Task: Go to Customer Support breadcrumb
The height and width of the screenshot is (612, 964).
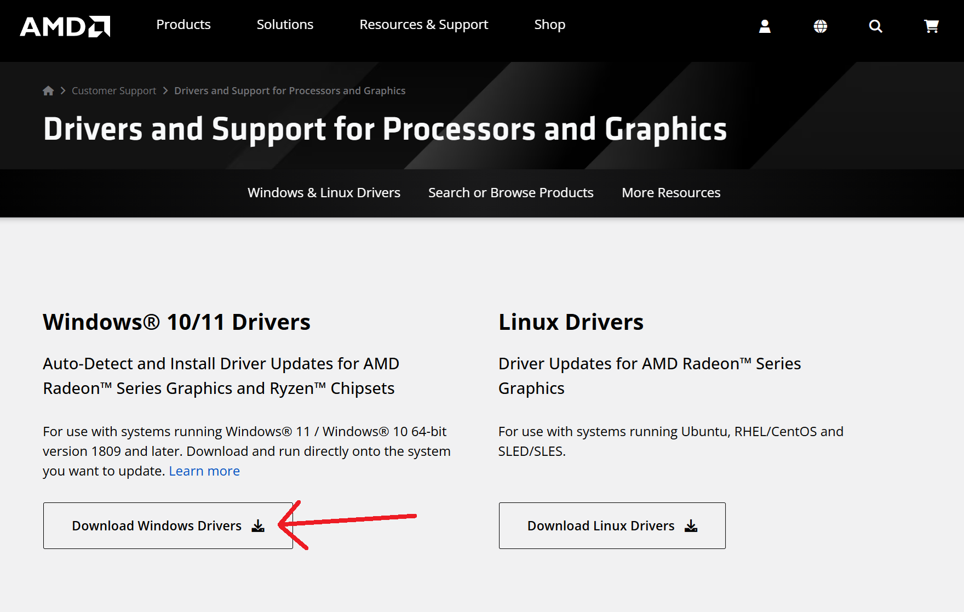Action: 114,91
